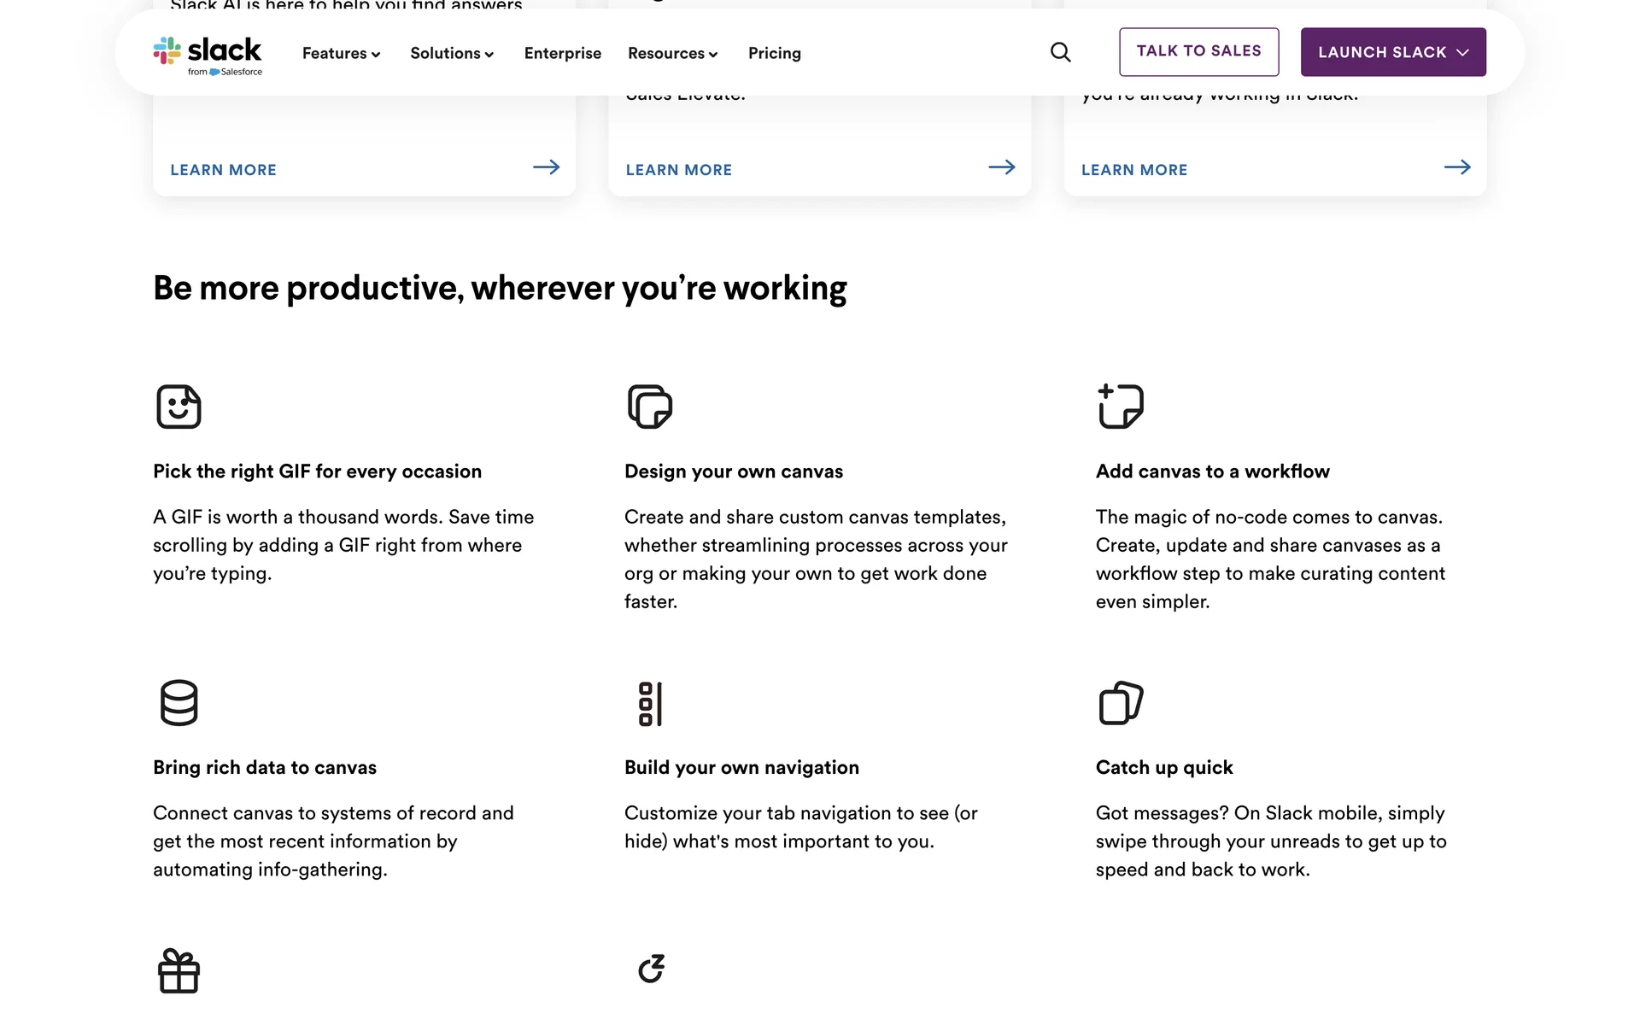The width and height of the screenshot is (1640, 1025).
Task: Expand the Features dropdown menu
Action: pos(341,53)
